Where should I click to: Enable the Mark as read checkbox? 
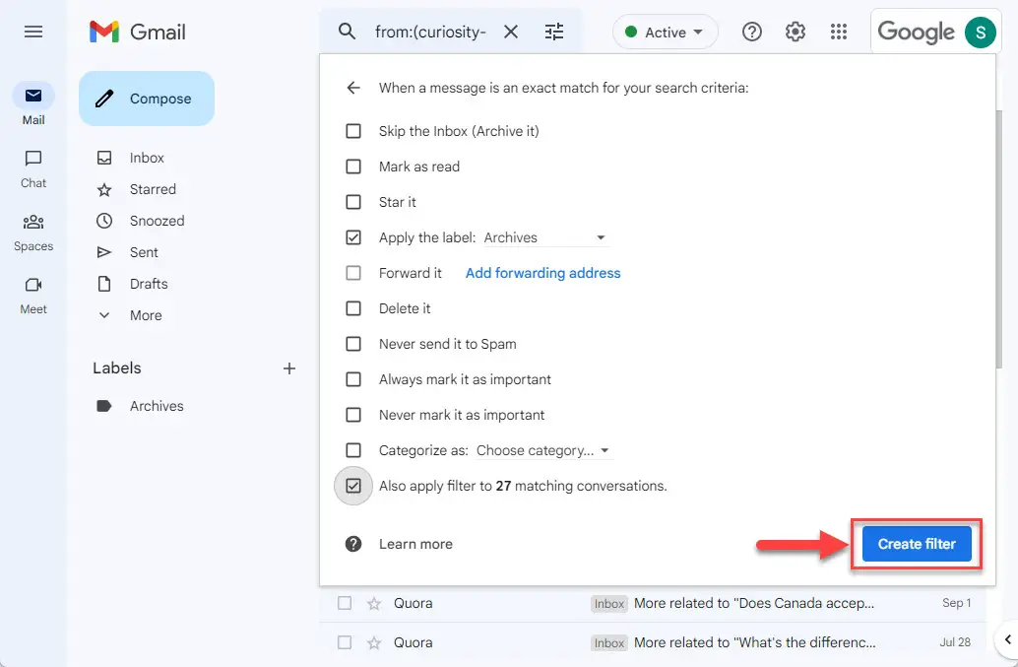(x=353, y=167)
